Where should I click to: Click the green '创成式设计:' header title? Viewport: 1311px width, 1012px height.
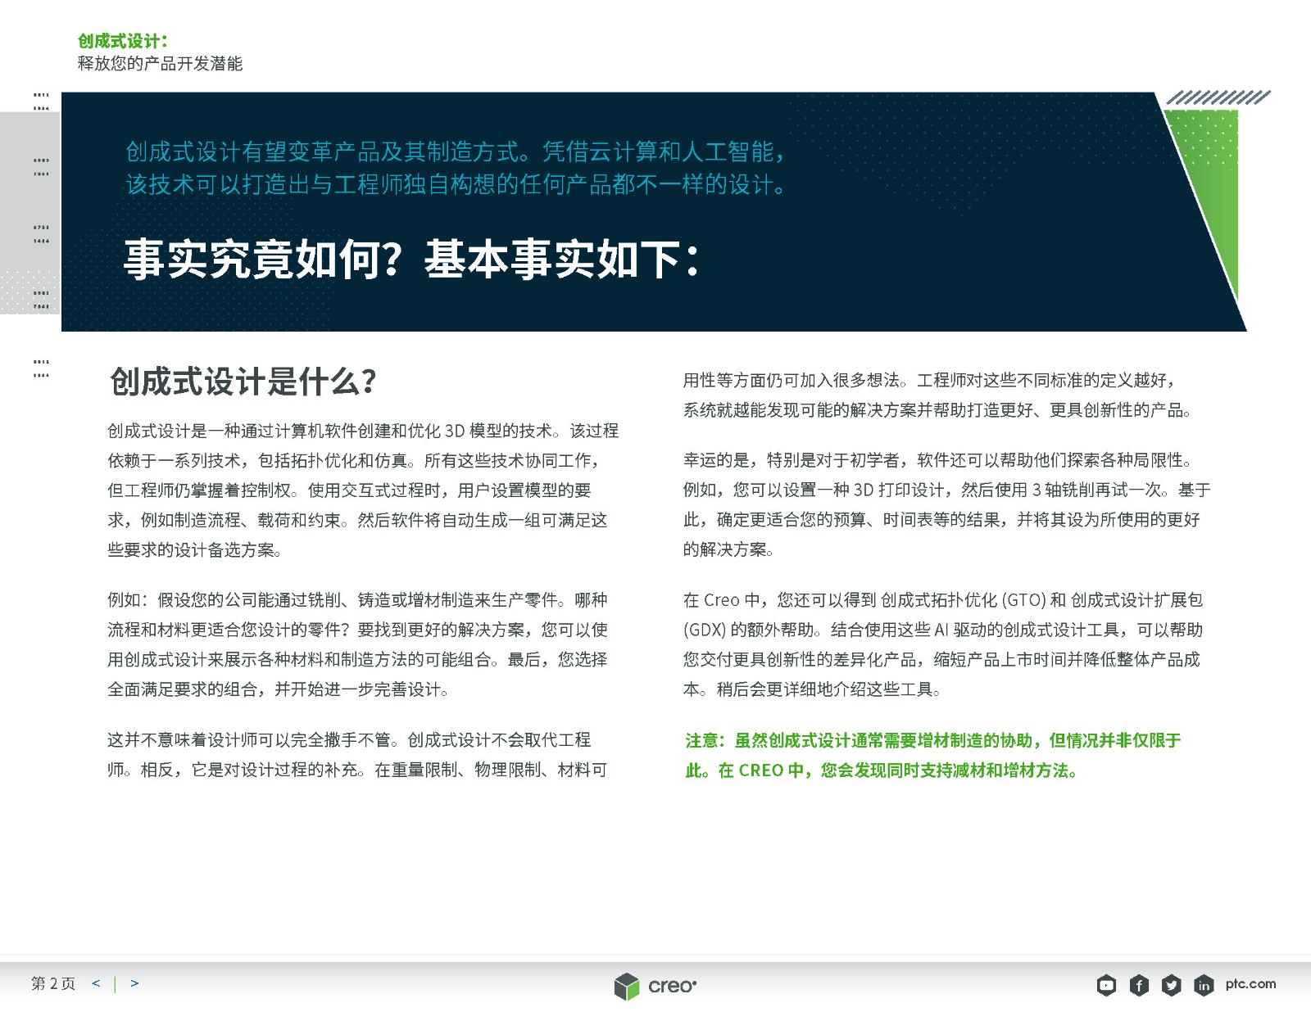123,41
